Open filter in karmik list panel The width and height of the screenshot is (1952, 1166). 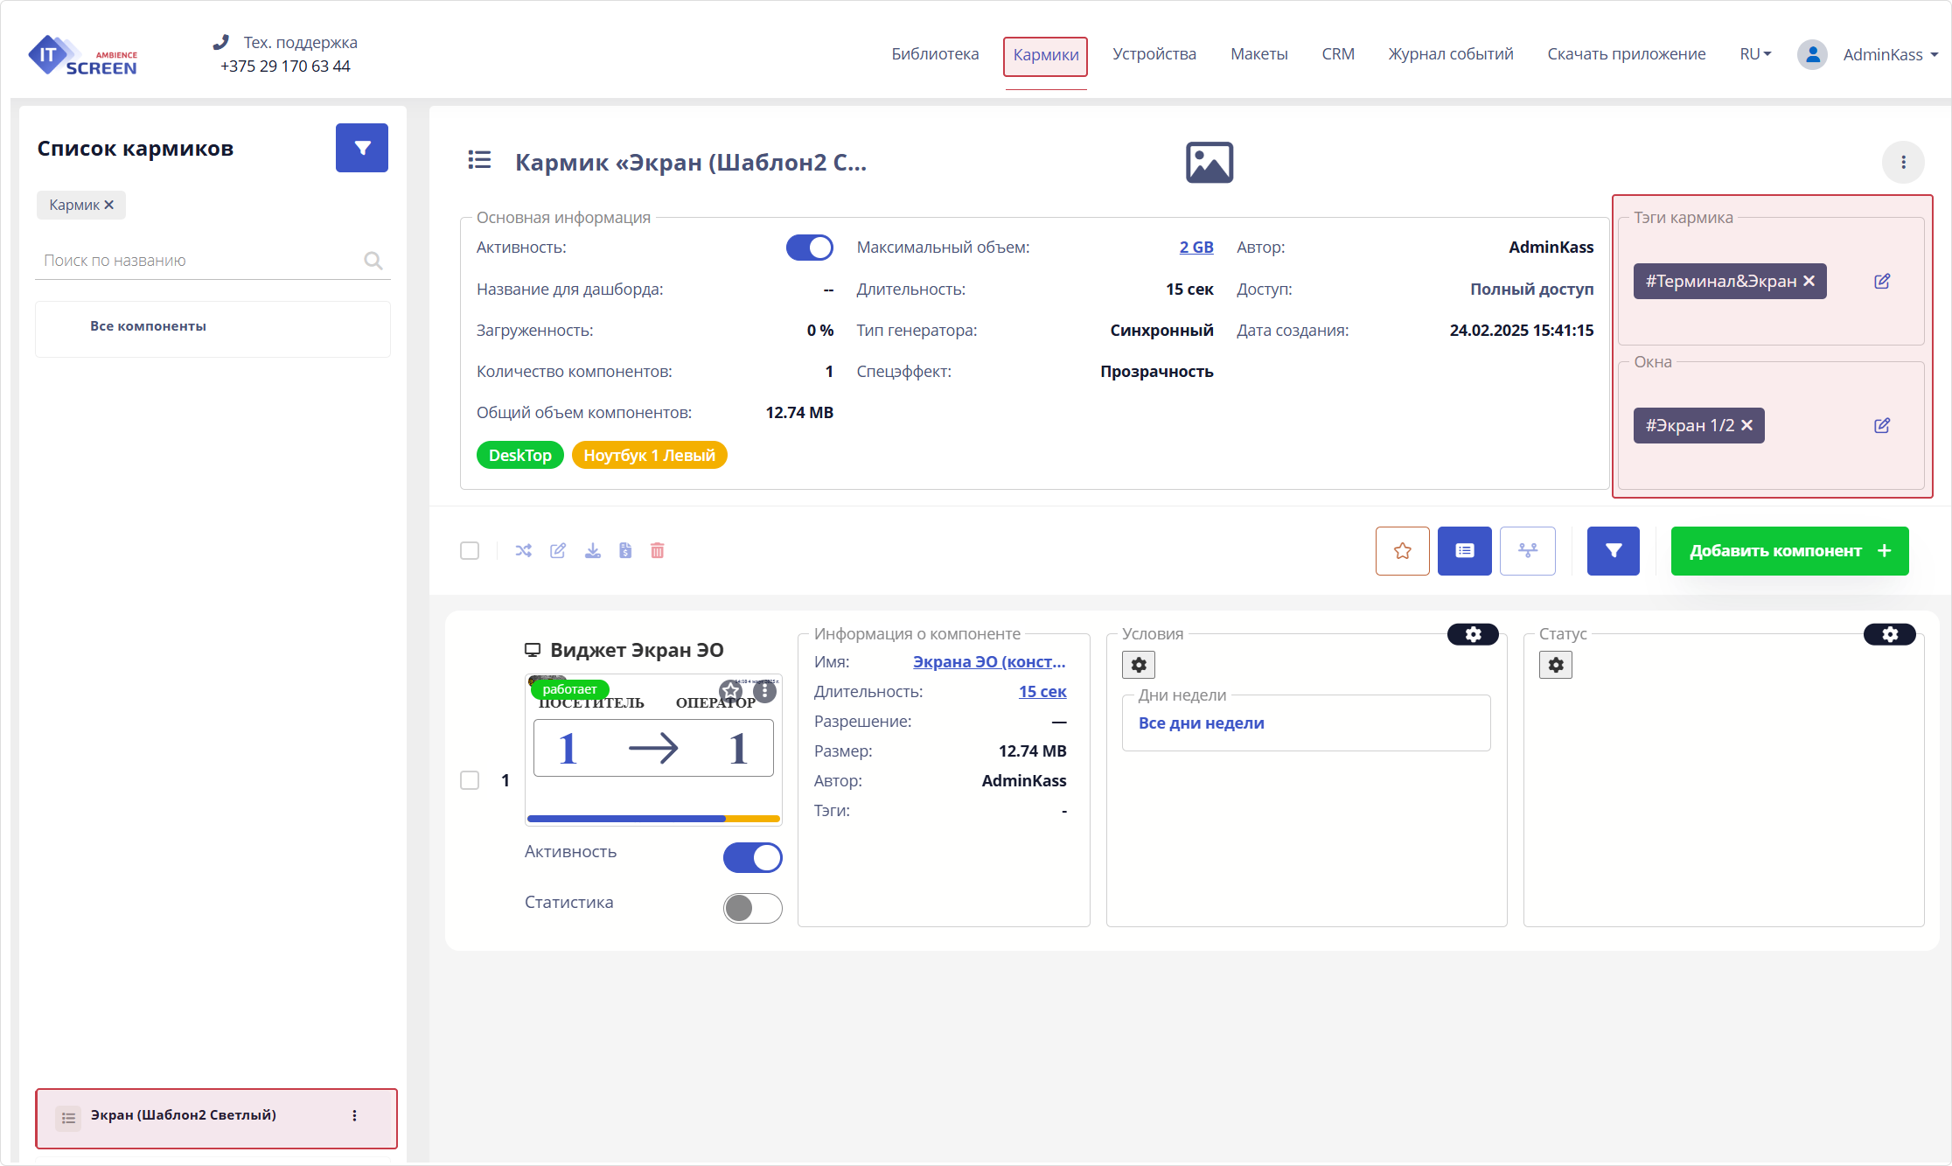click(x=361, y=148)
